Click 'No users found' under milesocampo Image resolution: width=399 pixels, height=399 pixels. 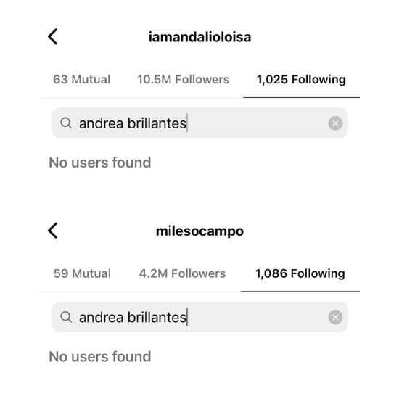pos(100,356)
